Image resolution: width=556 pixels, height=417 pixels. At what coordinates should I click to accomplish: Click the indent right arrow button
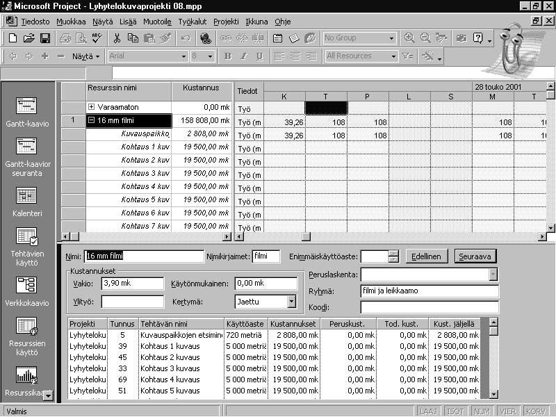(29, 56)
